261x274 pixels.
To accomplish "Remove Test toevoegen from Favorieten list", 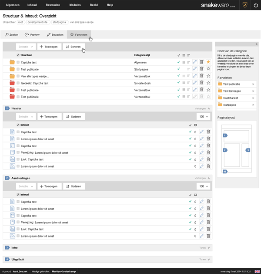I will tap(253, 91).
